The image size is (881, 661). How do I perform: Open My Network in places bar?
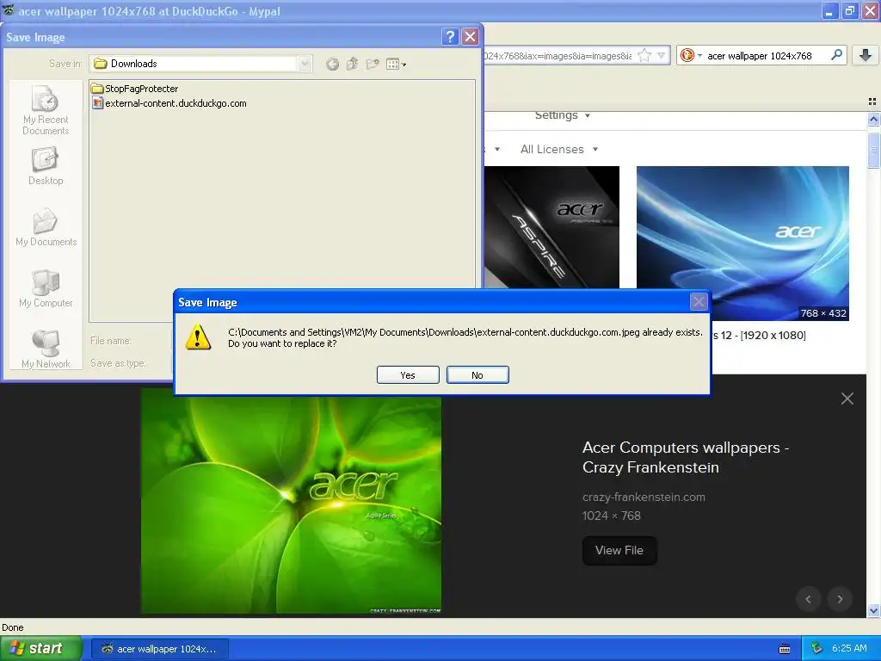[46, 349]
